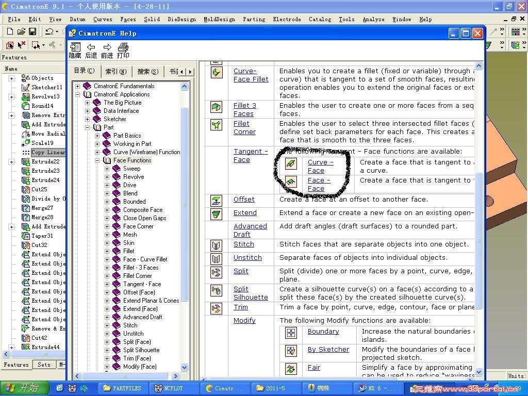
Task: Click the Hide (隐藏) help toolbar icon
Action: coord(75,51)
